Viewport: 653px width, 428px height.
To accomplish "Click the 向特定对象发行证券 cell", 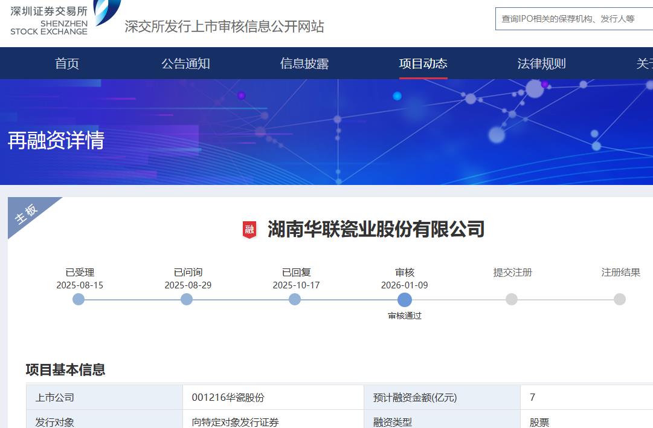I will click(x=236, y=422).
